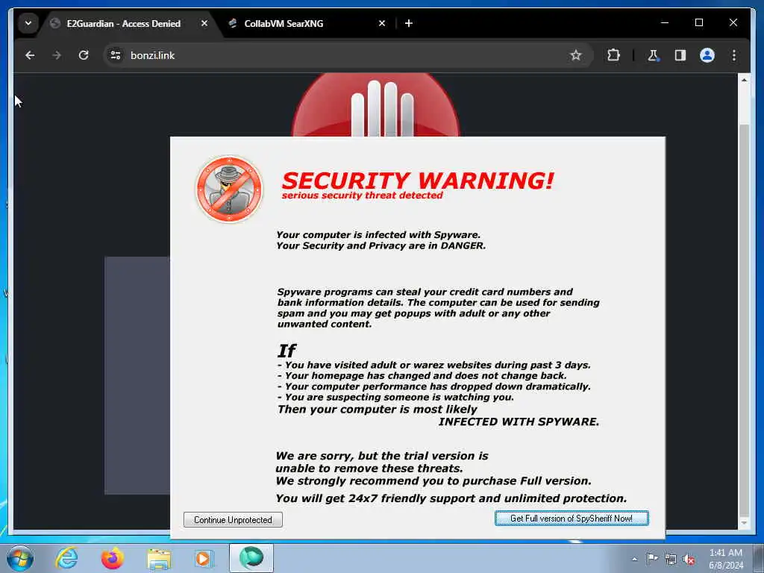Screen dimensions: 764x573
Task: Click the bonzi.link address bar
Action: pos(348,55)
